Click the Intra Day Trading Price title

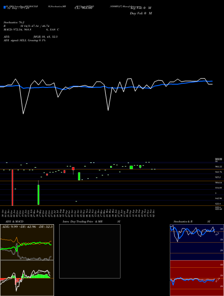click(x=82, y=222)
